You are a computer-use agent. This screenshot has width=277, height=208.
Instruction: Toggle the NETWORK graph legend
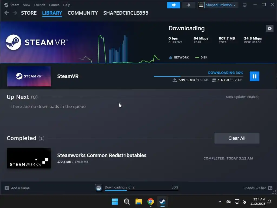[x=179, y=57]
